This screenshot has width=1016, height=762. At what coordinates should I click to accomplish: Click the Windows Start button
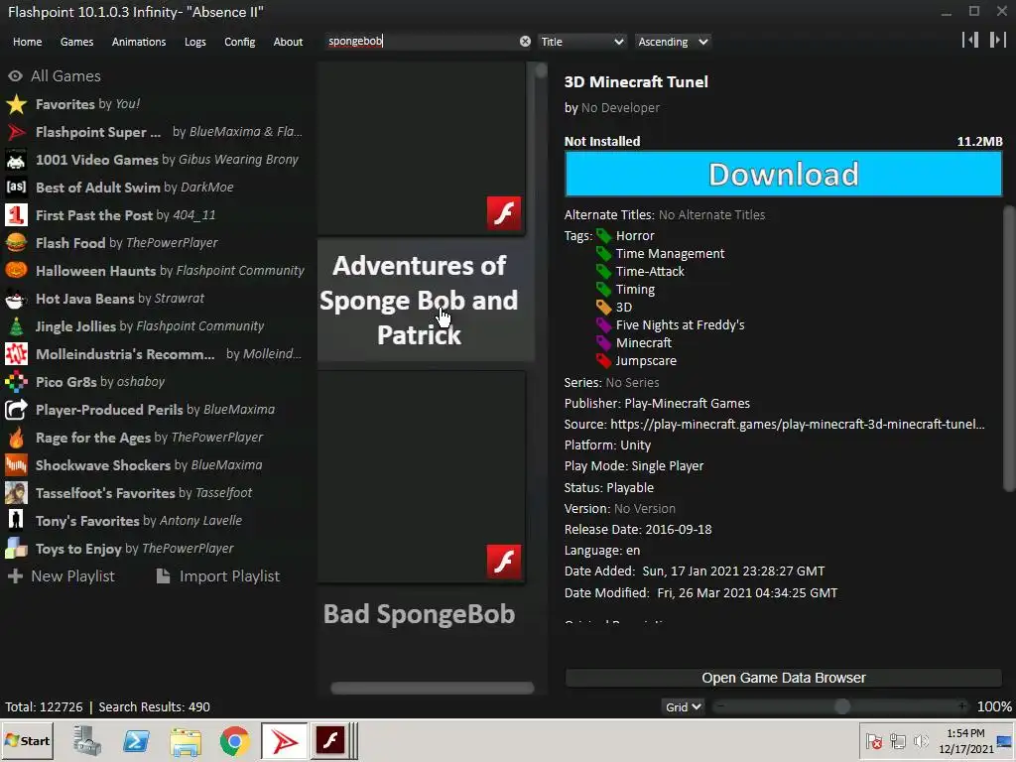(x=27, y=740)
